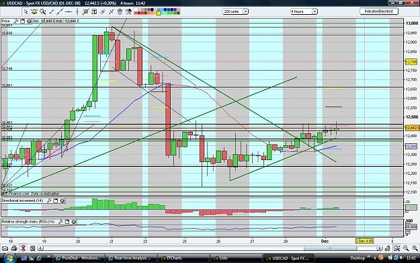Screen dimensions: 420x263
Task: Open the add indicator chart tool
Action: pyautogui.click(x=86, y=11)
